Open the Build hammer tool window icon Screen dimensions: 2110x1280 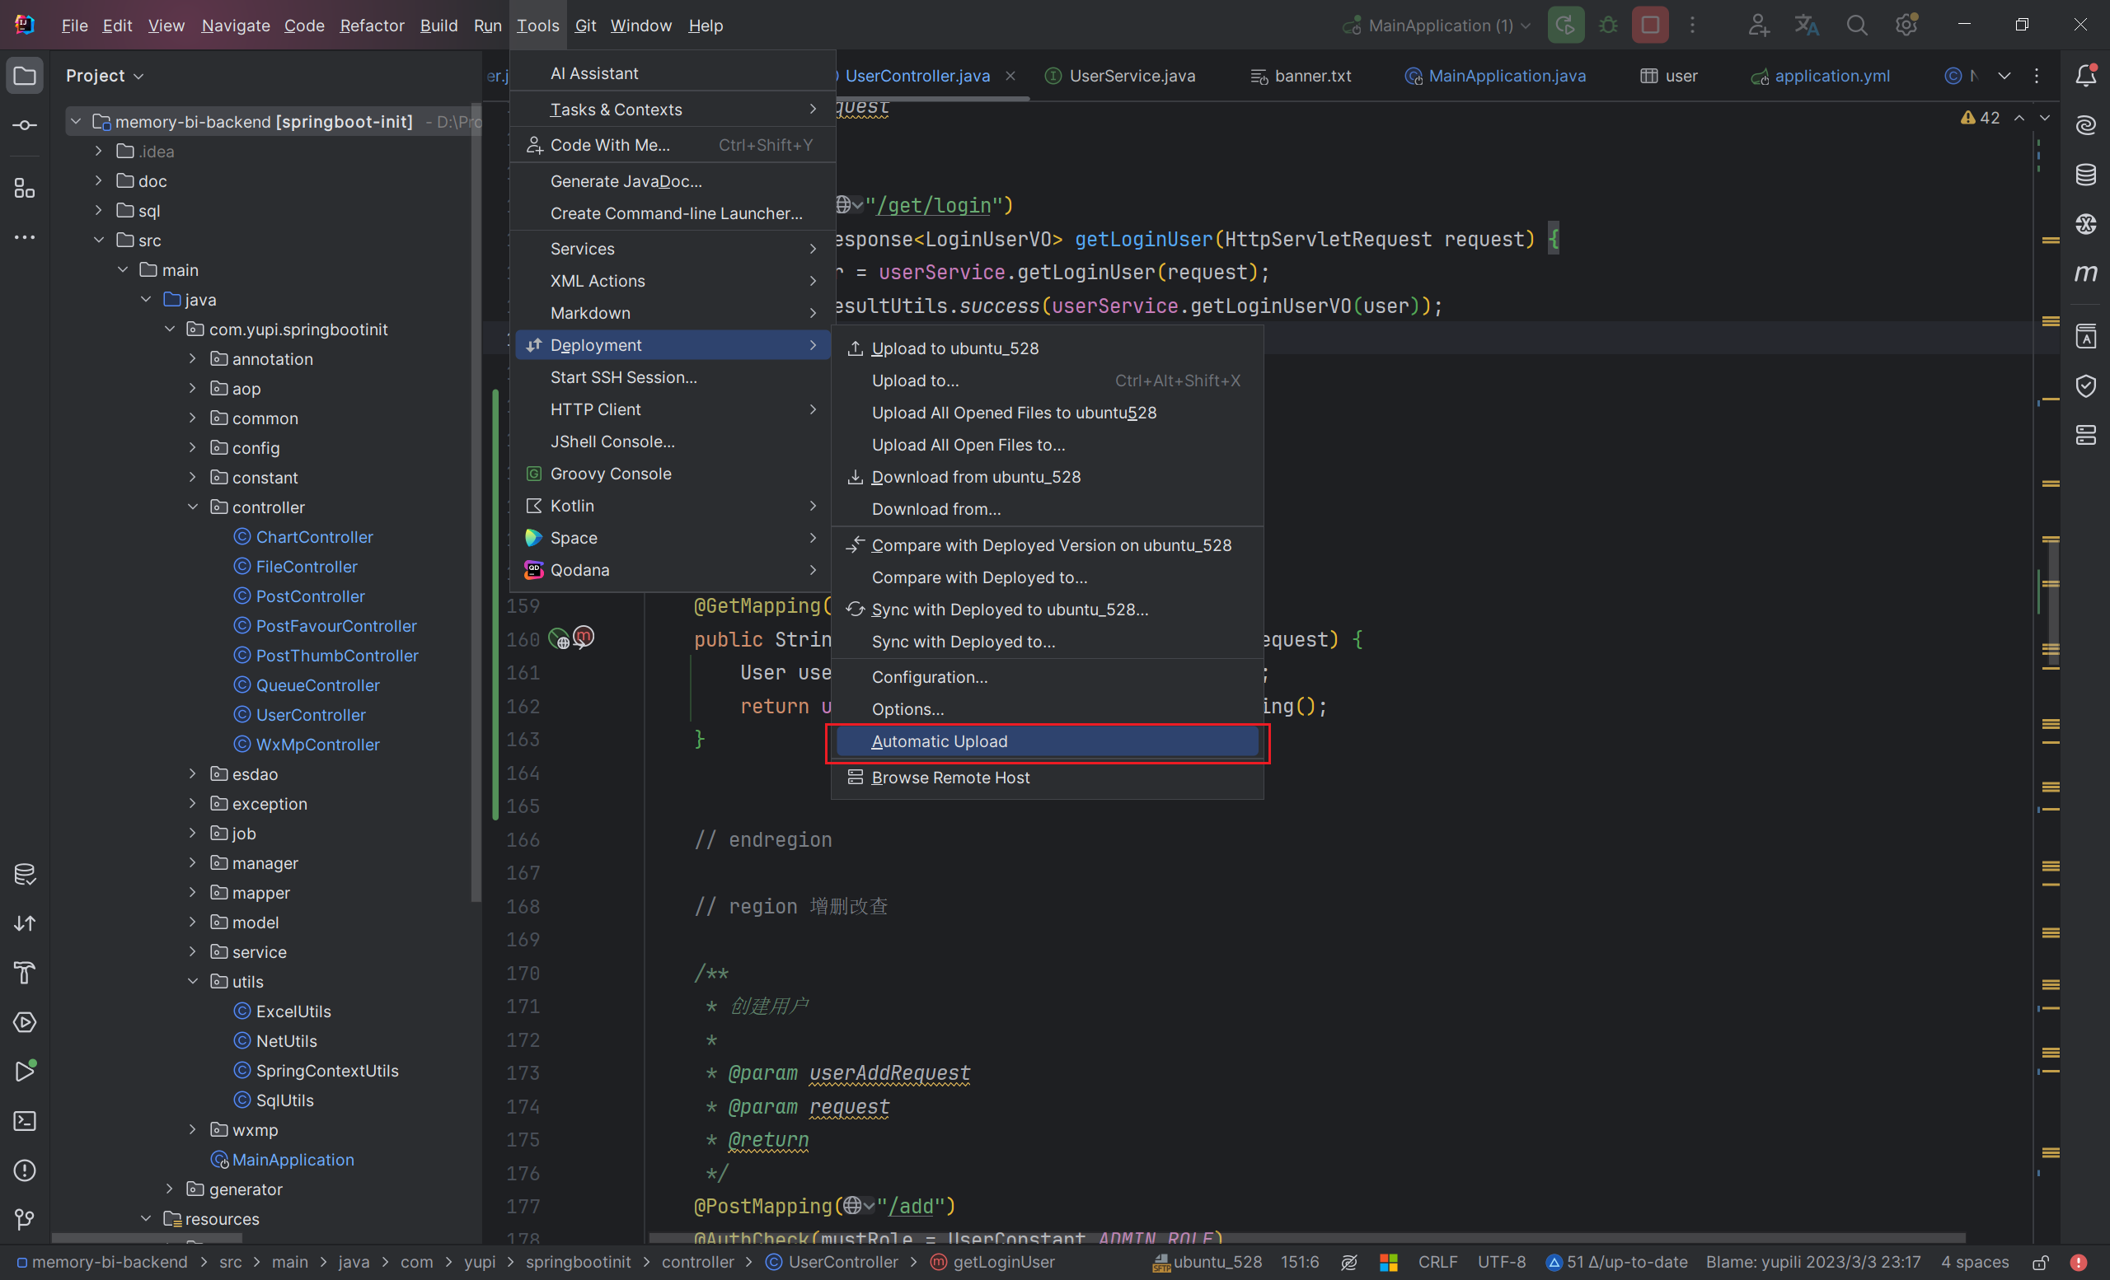pyautogui.click(x=25, y=973)
